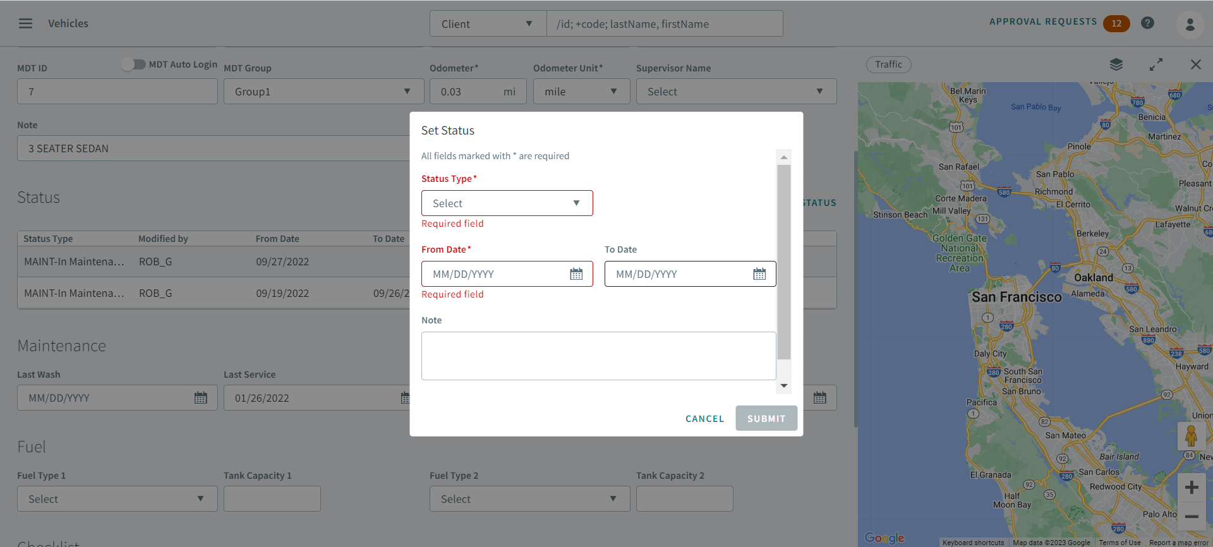This screenshot has height=547, width=1213.
Task: Click Submit in Set Status dialog
Action: tap(766, 419)
